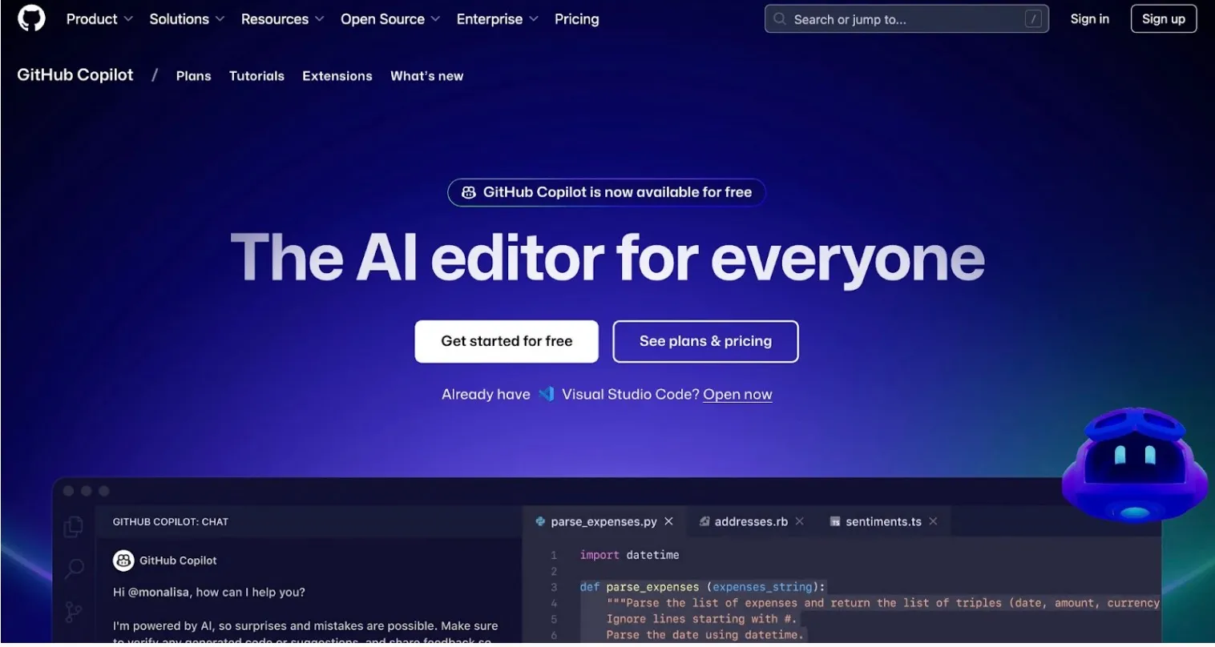
Task: Click the GITHUB COPILOT: CHAT panel title
Action: (171, 521)
